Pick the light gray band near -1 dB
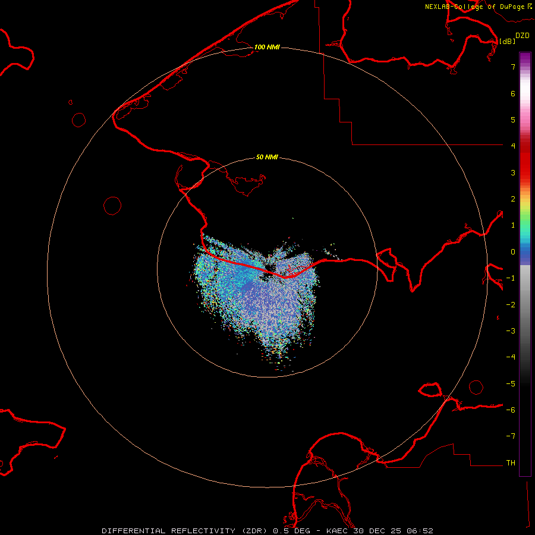This screenshot has height=535, width=535. (525, 276)
